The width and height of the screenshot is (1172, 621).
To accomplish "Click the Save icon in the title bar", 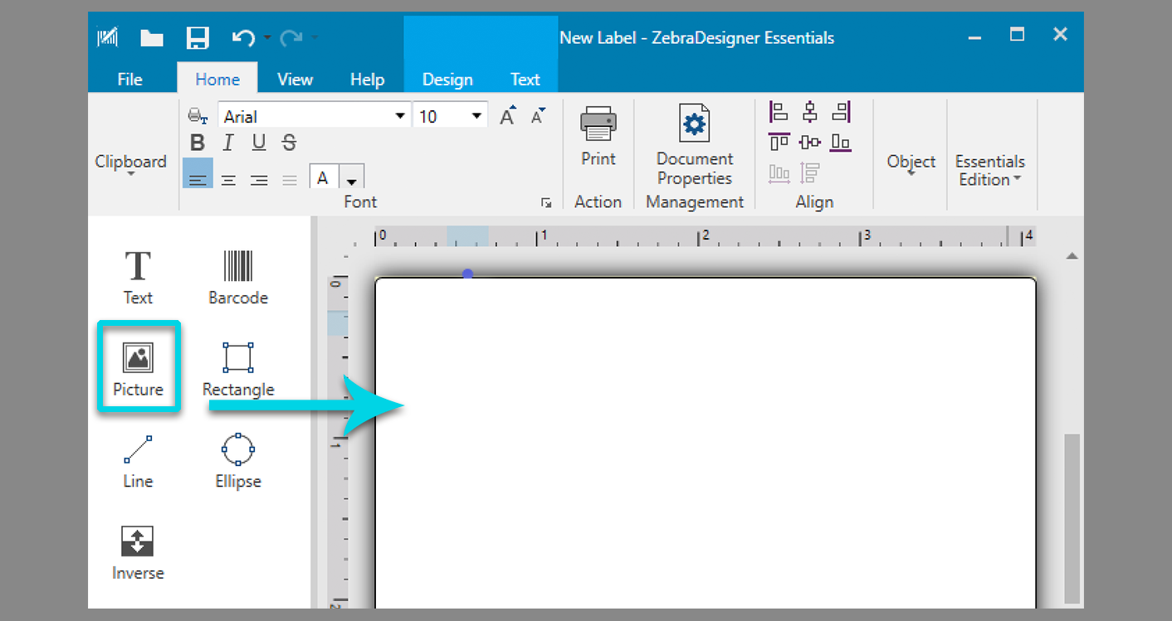I will coord(197,36).
